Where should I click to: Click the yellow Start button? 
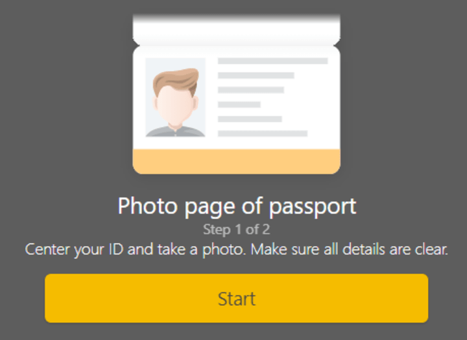(237, 298)
